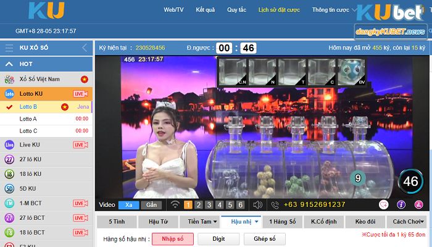Switch to the Kèo đôi tab

[x=365, y=222]
